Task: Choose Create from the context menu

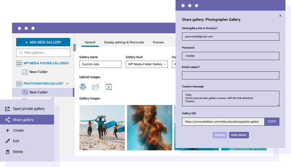Action: [27, 130]
